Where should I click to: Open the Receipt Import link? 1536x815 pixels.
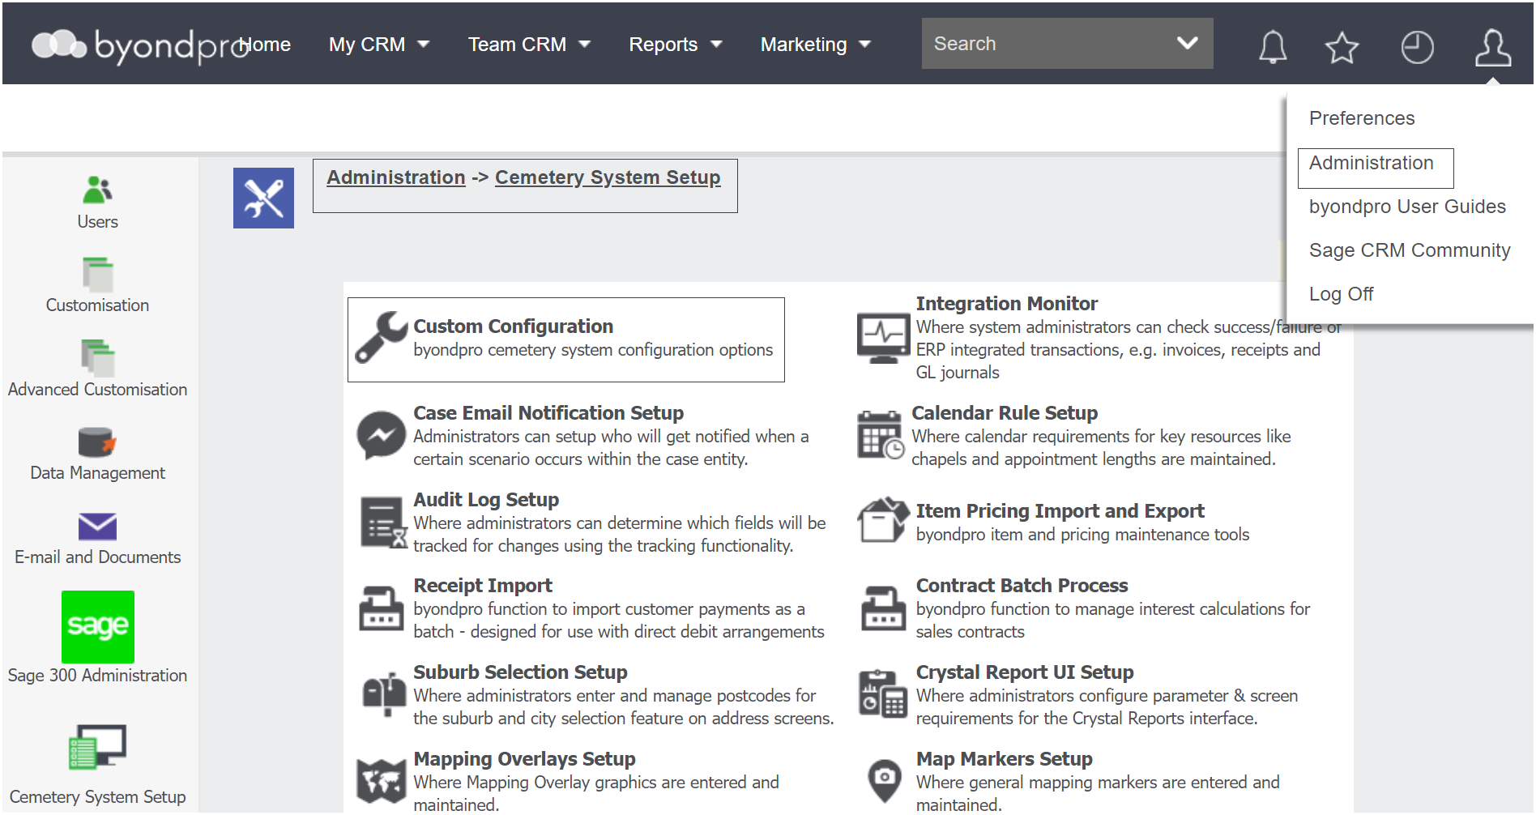coord(483,586)
